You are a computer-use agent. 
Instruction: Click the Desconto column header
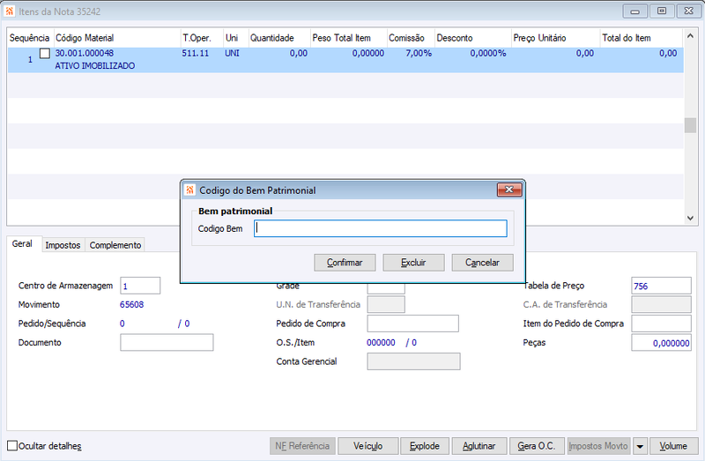(x=473, y=38)
